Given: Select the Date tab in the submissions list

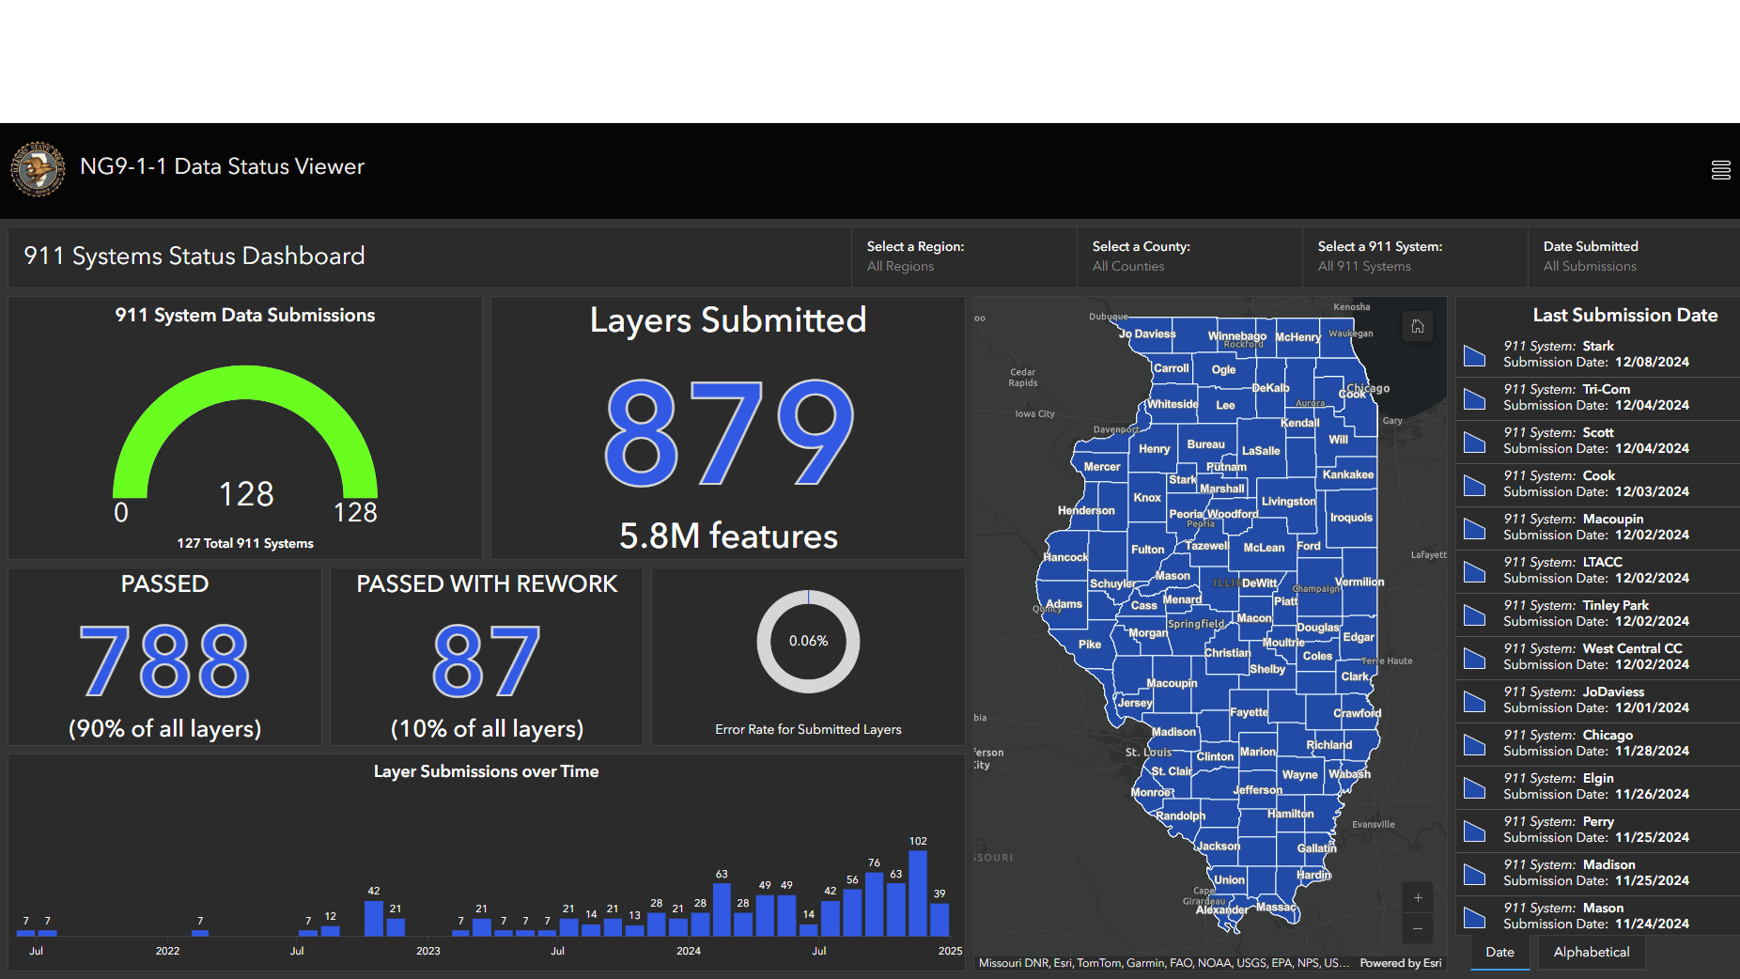Looking at the screenshot, I should [1499, 952].
